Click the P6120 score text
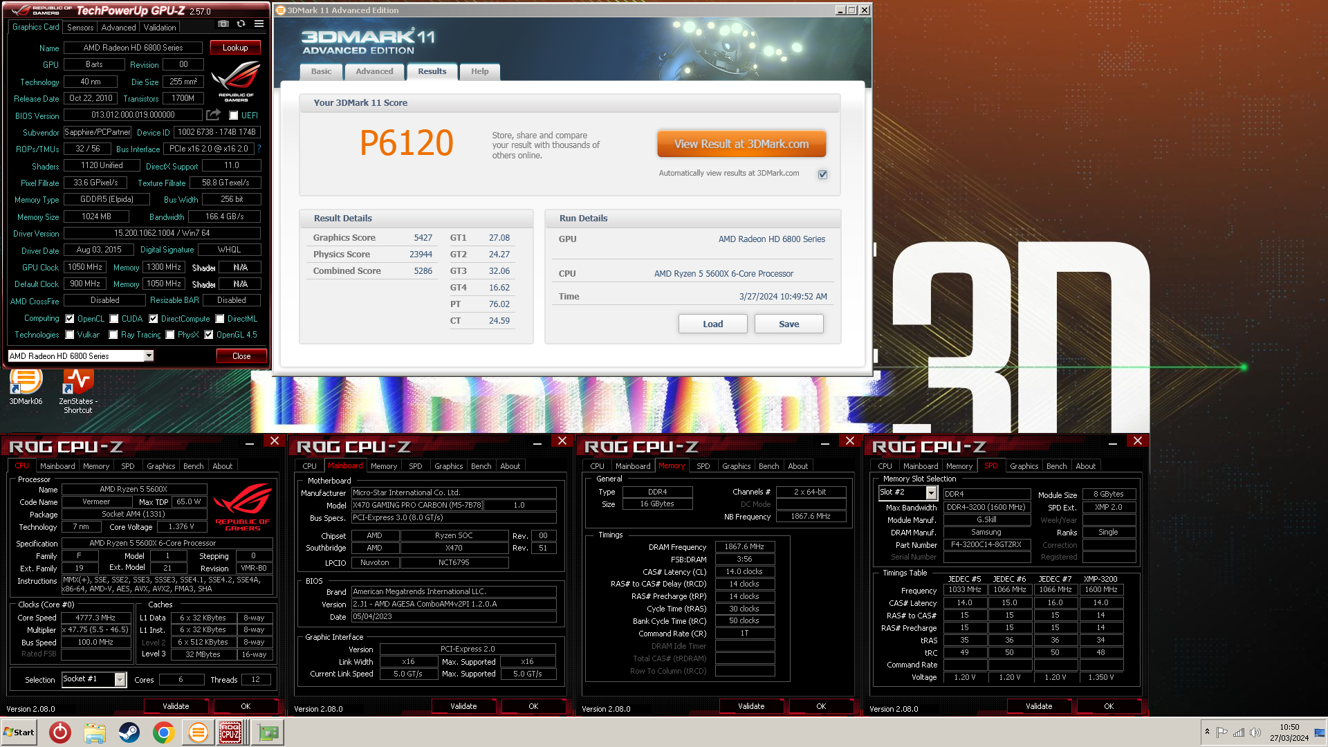 (407, 143)
